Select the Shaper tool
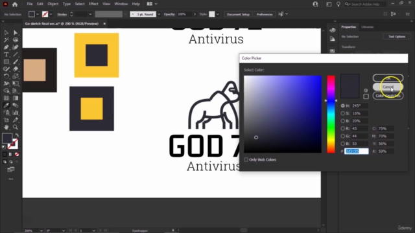Screen dimensions: 415x233 (6, 69)
